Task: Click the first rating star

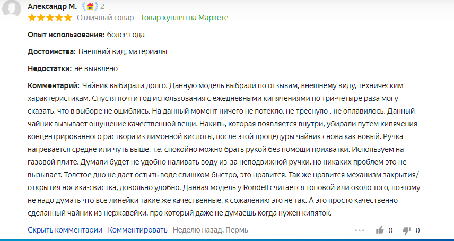Action: pyautogui.click(x=32, y=18)
